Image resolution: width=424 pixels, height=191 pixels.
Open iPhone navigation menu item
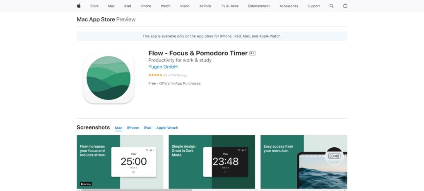pyautogui.click(x=146, y=6)
